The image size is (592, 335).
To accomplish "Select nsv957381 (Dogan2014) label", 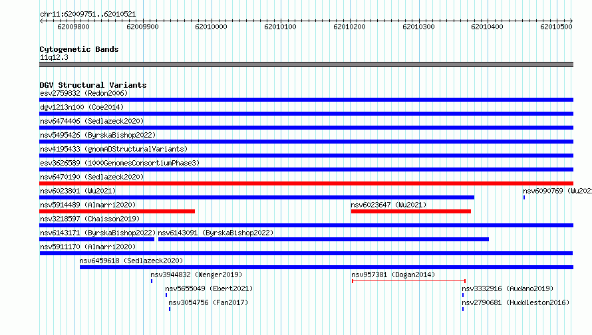I will point(393,275).
